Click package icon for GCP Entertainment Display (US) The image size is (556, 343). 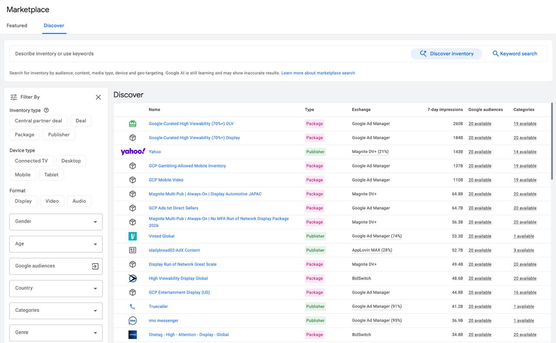(133, 293)
